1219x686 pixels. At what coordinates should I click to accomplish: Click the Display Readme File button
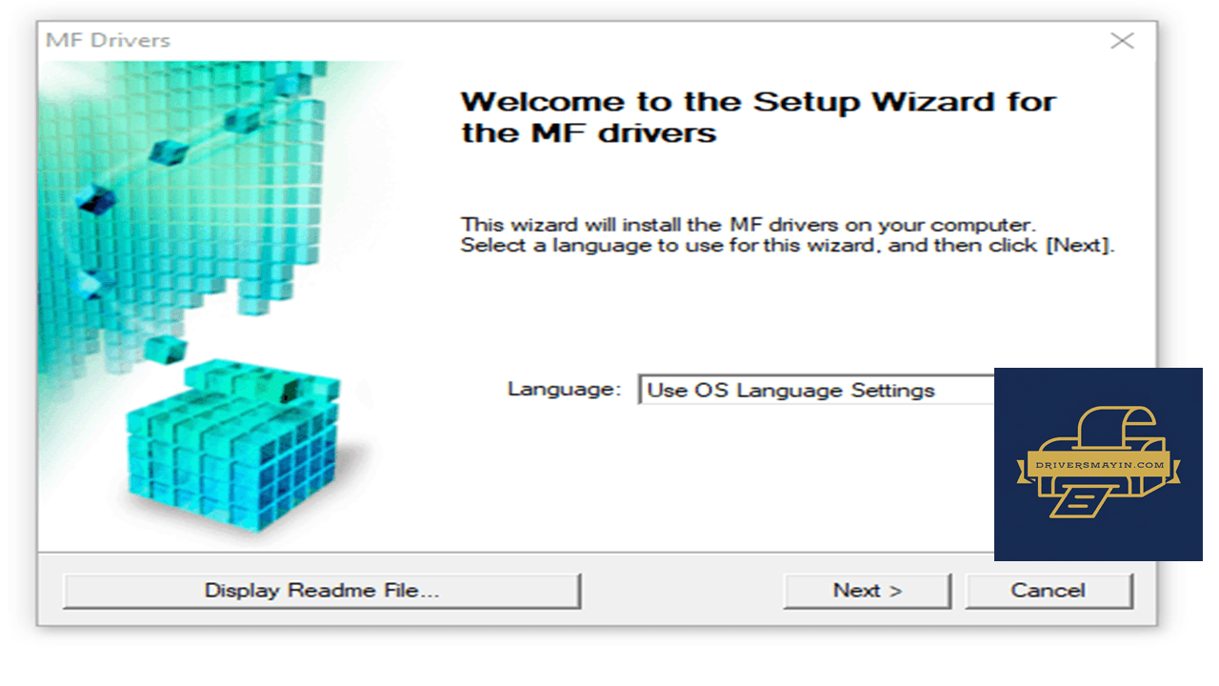click(322, 591)
